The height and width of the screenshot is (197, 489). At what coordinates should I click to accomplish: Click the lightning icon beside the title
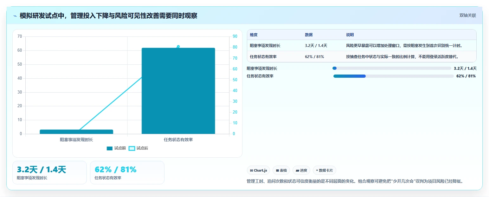click(15, 16)
